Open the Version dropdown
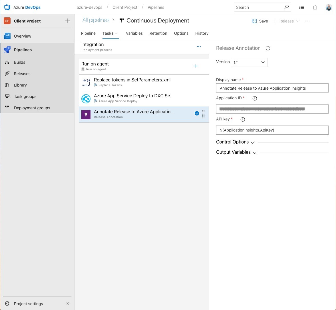Screen dimensions: 336x310 (249, 62)
